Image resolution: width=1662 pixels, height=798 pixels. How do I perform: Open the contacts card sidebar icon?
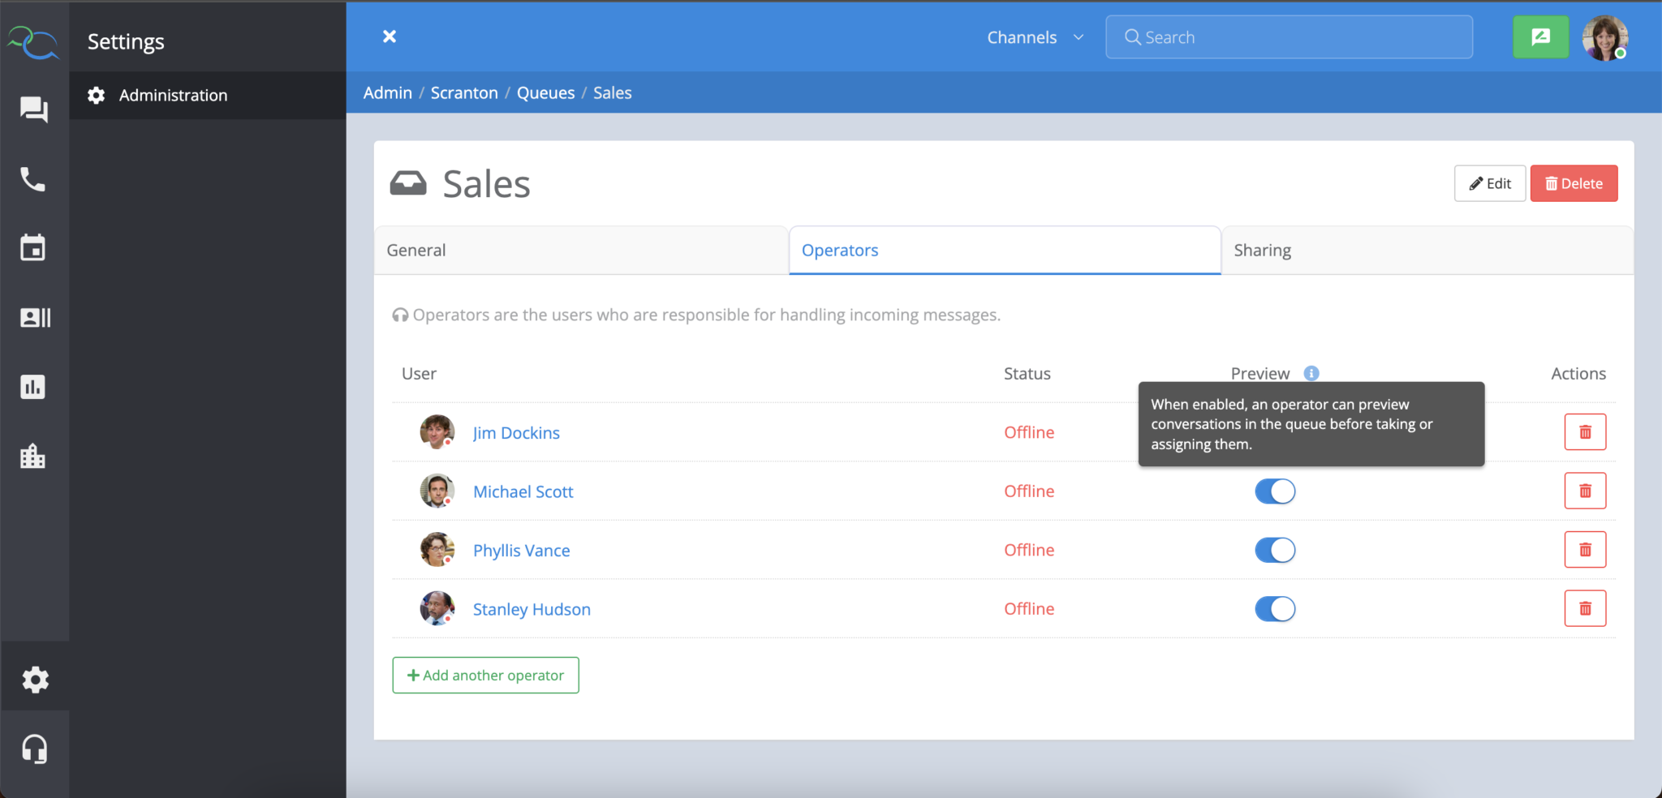coord(35,317)
